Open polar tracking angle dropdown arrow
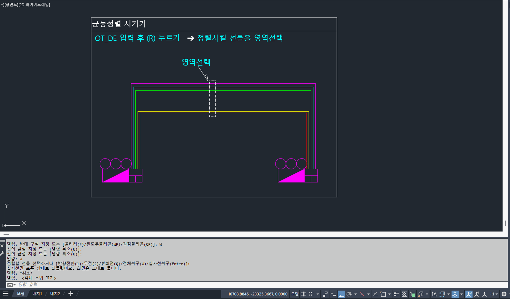The height and width of the screenshot is (299, 510). (355, 294)
